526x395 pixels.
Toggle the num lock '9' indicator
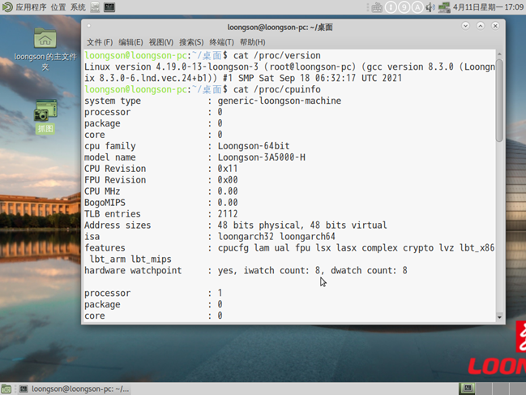(x=404, y=7)
